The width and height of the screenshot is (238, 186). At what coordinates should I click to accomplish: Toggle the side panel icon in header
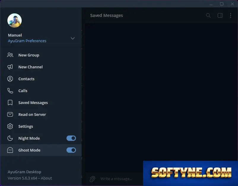coord(220,15)
